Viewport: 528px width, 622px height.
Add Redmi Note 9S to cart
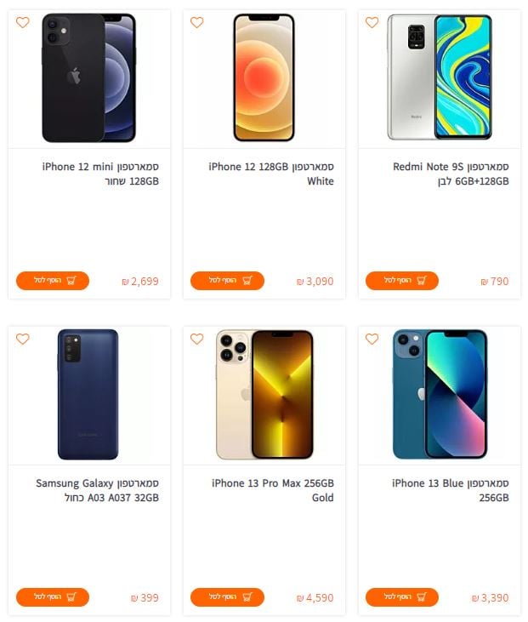pos(402,281)
